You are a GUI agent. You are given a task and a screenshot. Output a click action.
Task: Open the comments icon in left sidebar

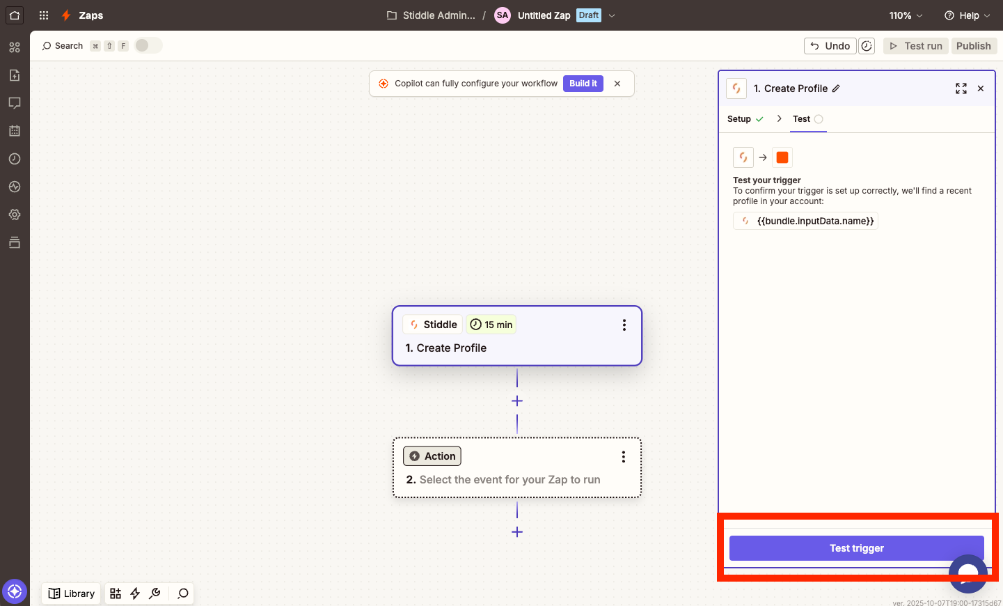[15, 103]
